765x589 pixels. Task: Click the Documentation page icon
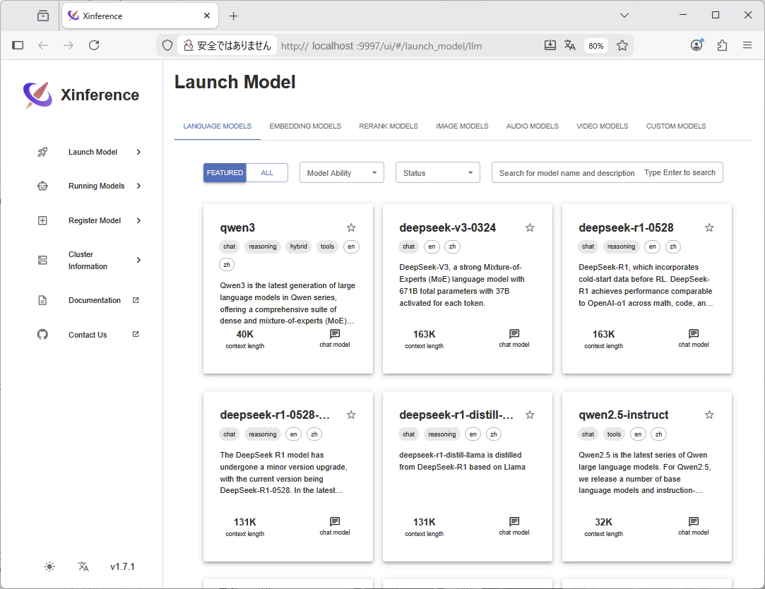coord(42,300)
